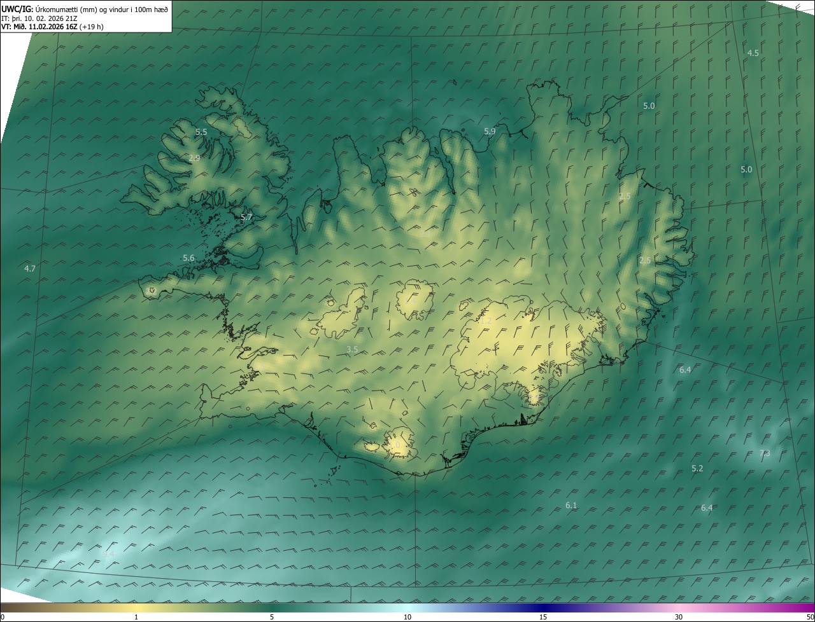The width and height of the screenshot is (815, 622).
Task: Click the 30 tick label on the color scale
Action: coord(679,617)
